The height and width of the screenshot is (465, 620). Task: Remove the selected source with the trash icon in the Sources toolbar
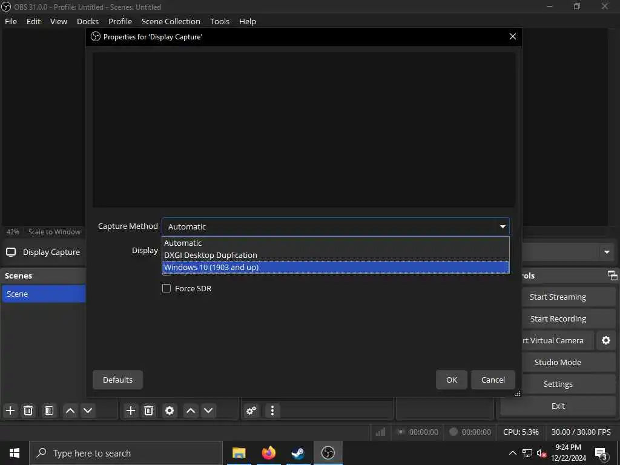[149, 411]
